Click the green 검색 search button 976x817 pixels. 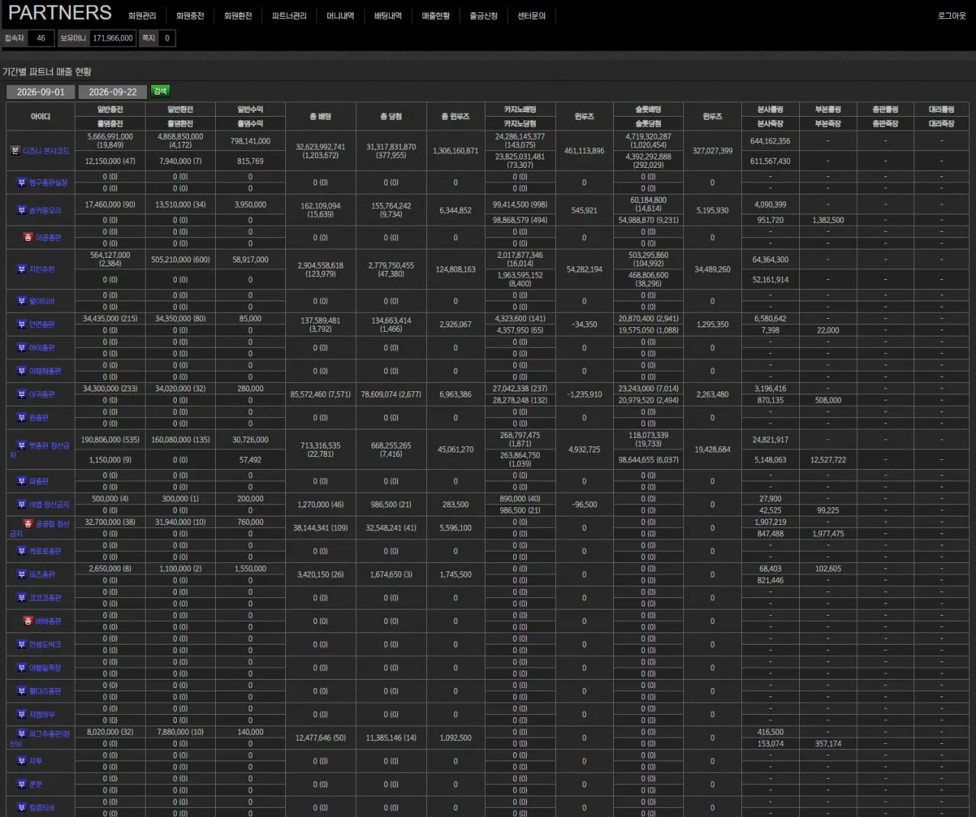160,91
